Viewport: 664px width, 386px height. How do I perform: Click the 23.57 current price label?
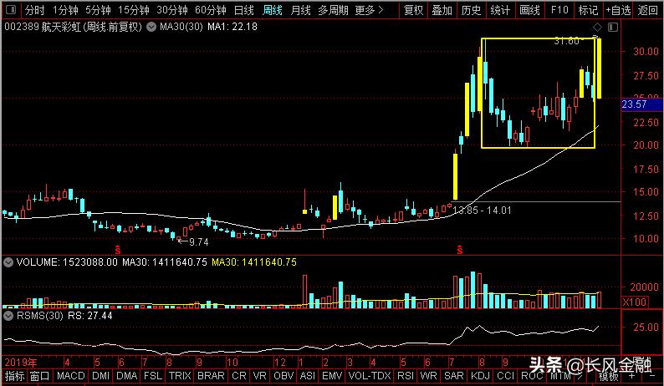[x=641, y=104]
